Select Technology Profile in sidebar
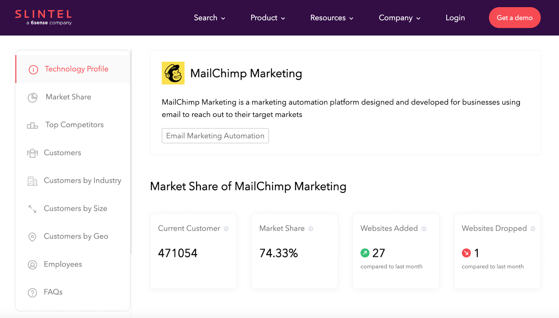The width and height of the screenshot is (559, 318). 73,69
